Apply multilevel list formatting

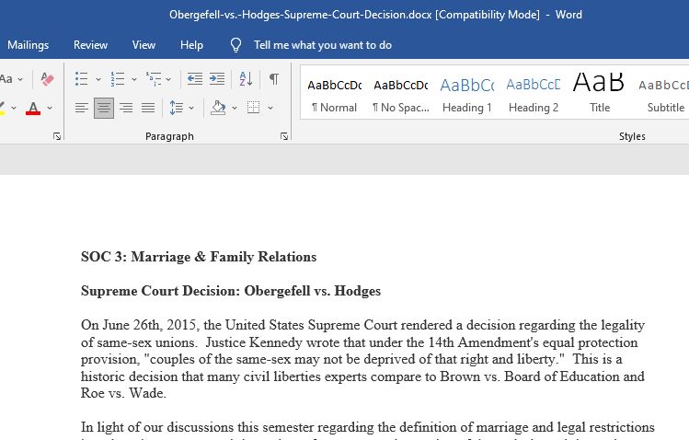pos(154,79)
